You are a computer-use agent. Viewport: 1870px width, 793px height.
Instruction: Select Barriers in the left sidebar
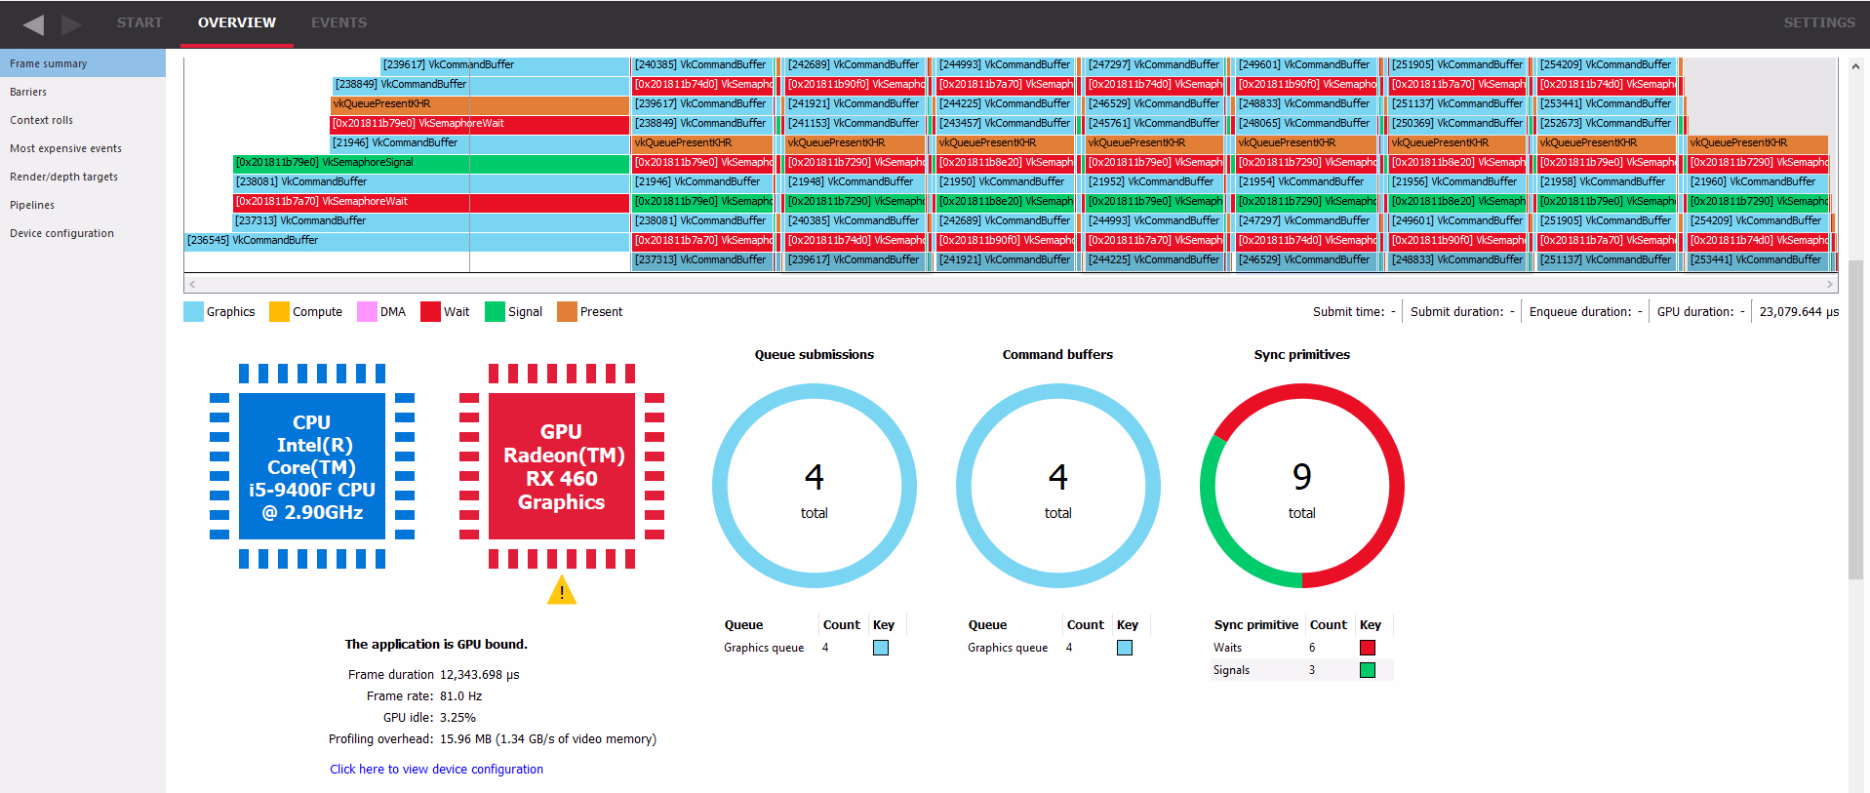(x=28, y=92)
